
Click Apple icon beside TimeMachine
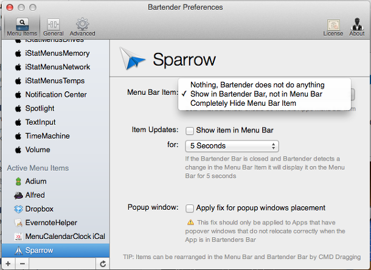(x=18, y=136)
